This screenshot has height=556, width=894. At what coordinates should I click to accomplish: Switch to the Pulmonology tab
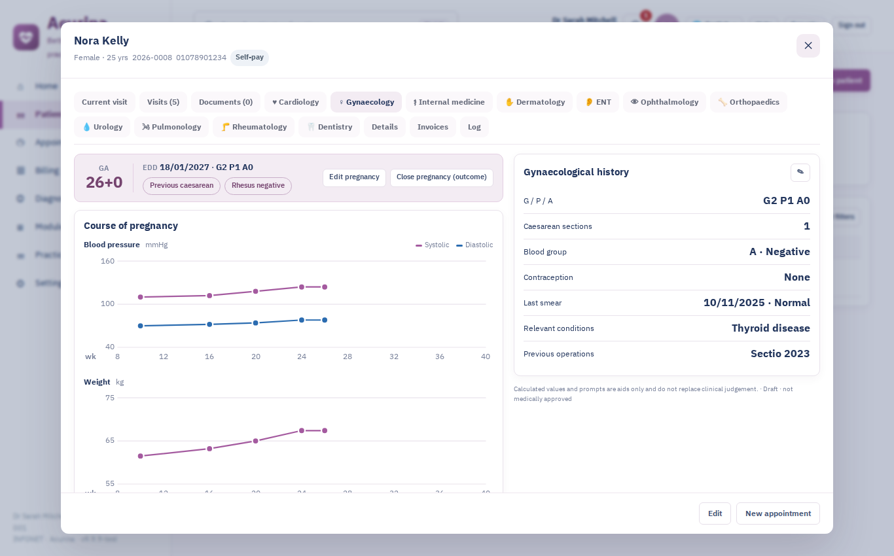(x=171, y=127)
